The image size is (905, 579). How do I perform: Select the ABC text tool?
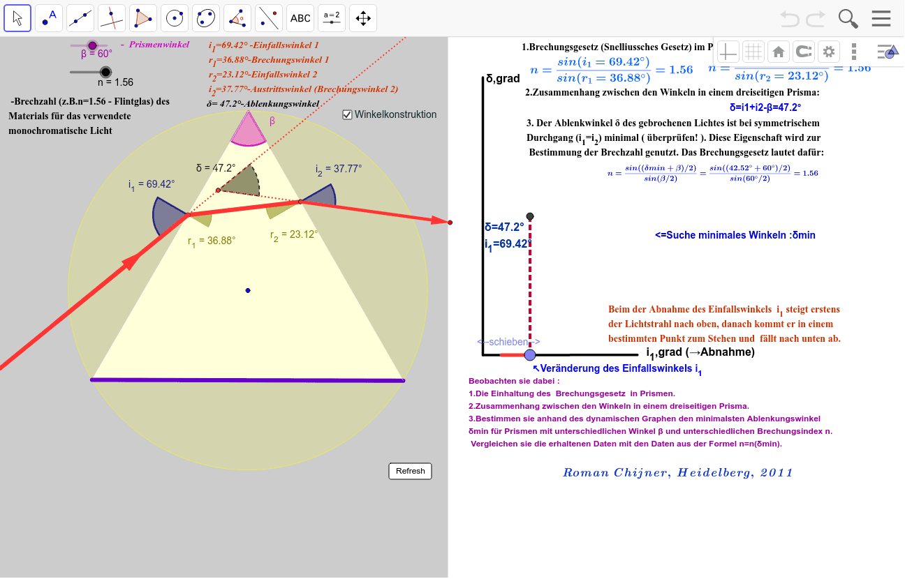[x=300, y=18]
